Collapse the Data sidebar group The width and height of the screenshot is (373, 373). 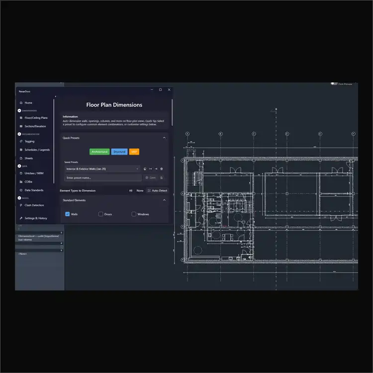pos(19,166)
